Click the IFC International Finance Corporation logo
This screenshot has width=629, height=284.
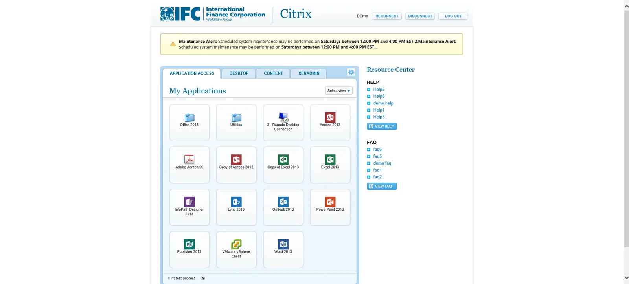[x=213, y=14]
